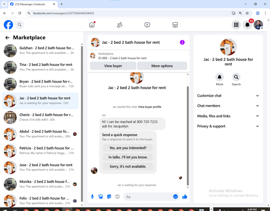This screenshot has width=270, height=211.
Task: Open the Bryan conversation
Action: pyautogui.click(x=40, y=84)
